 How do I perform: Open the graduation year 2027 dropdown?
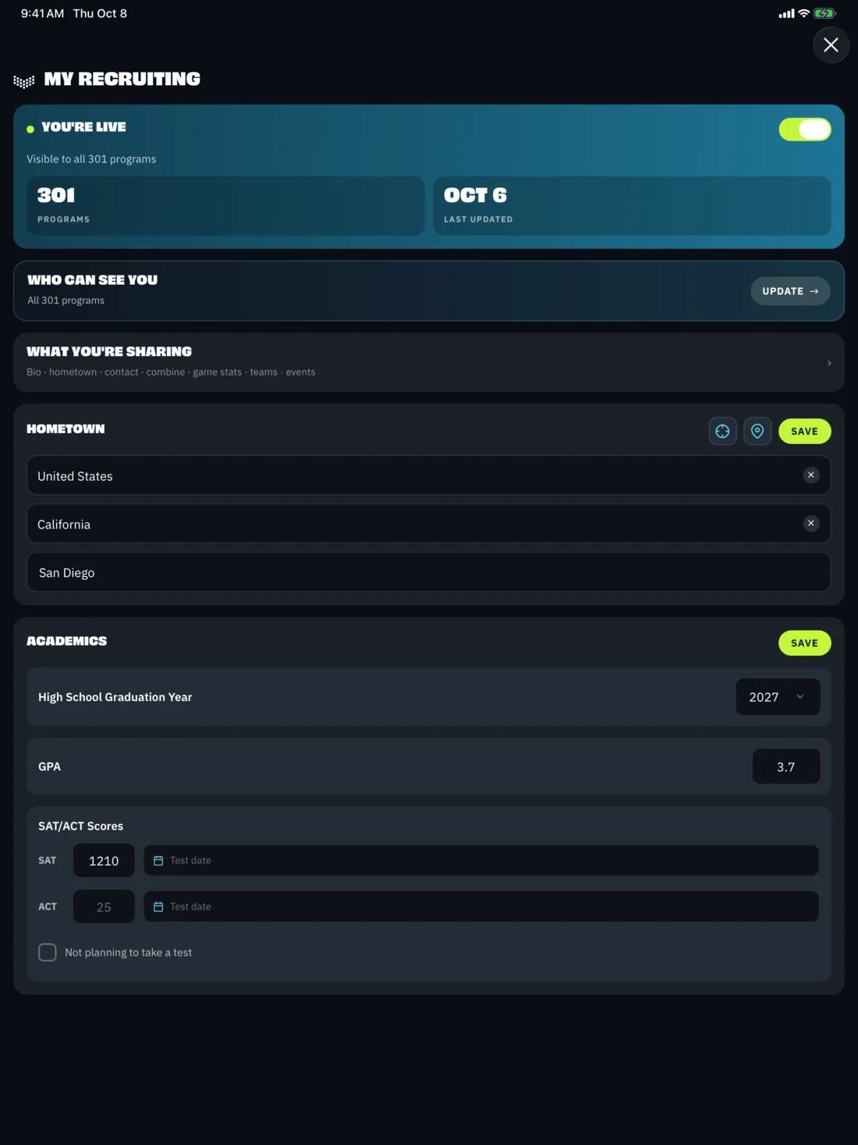click(778, 697)
